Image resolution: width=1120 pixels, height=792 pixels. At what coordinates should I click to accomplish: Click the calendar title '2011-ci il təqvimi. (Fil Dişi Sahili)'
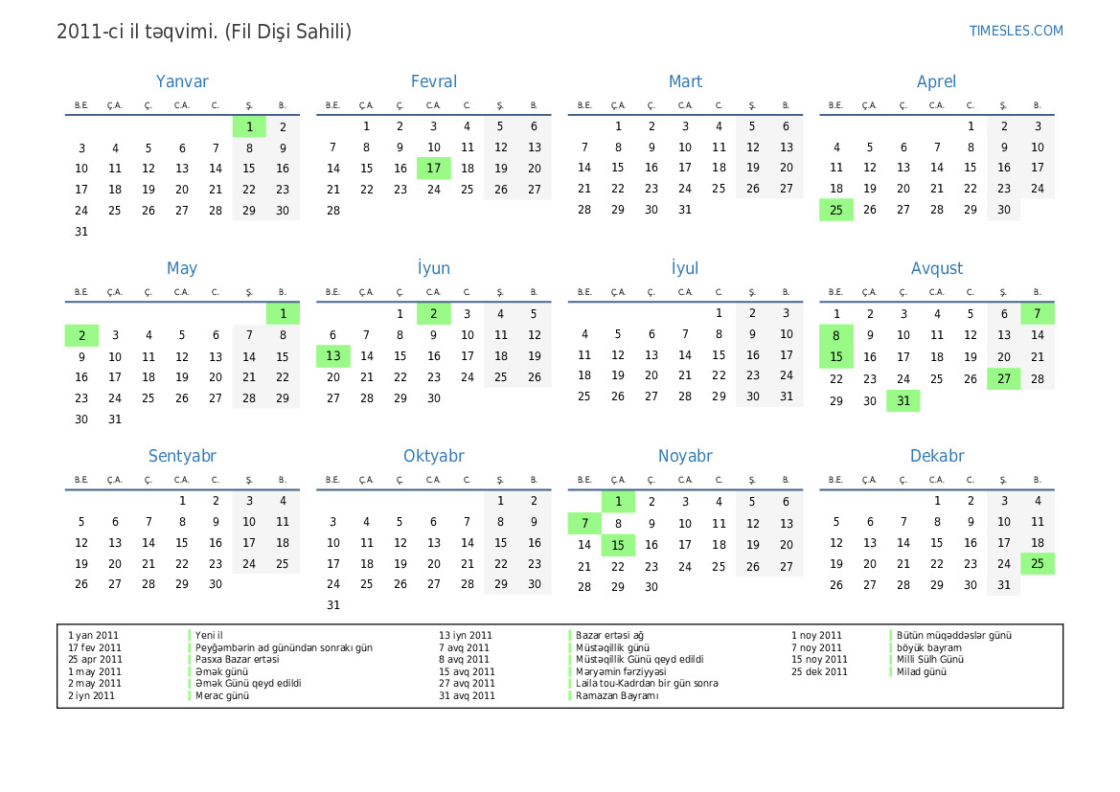point(203,32)
